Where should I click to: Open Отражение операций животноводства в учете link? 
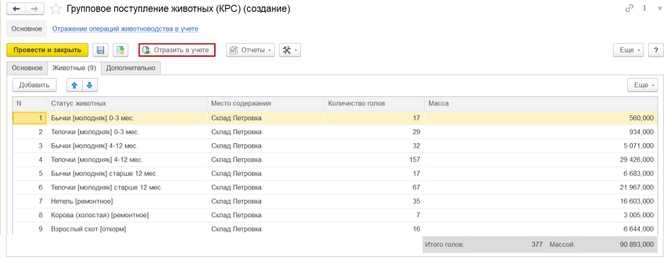(125, 29)
